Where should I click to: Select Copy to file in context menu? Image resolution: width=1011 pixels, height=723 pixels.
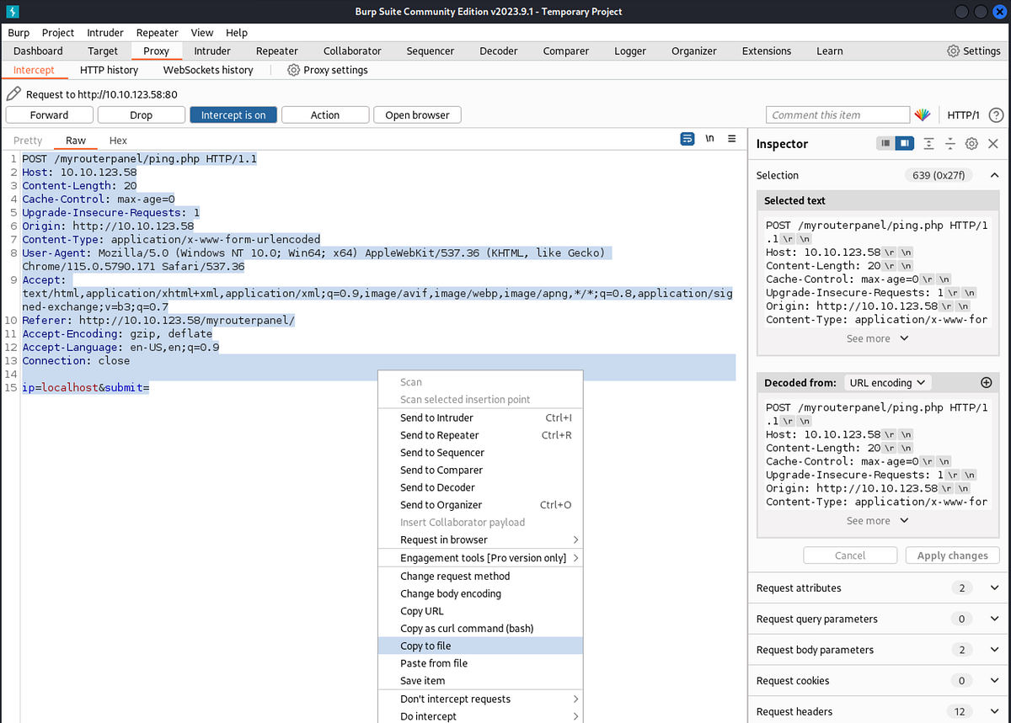coord(479,646)
